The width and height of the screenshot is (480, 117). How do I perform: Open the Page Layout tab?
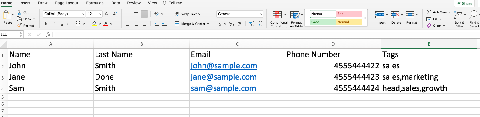tap(67, 3)
